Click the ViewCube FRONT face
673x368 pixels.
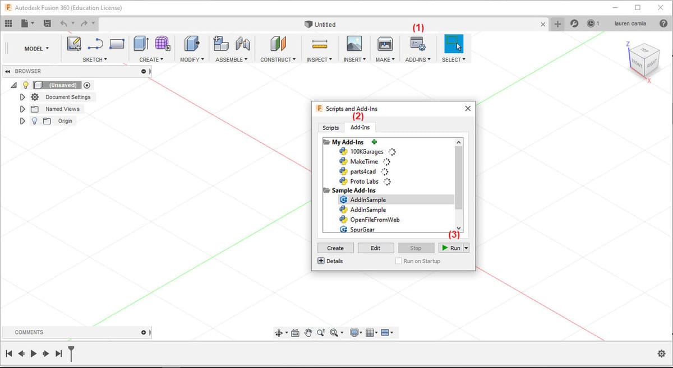637,63
